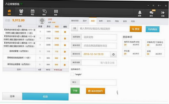Click the barcode icon beside search field
Screen dimensions: 169x104
click(x=74, y=29)
